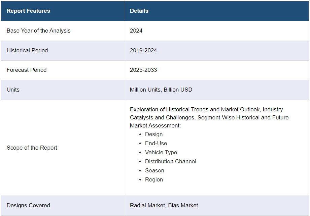
Task: Select the 'Designs Covered' row label
Action: pyautogui.click(x=28, y=205)
